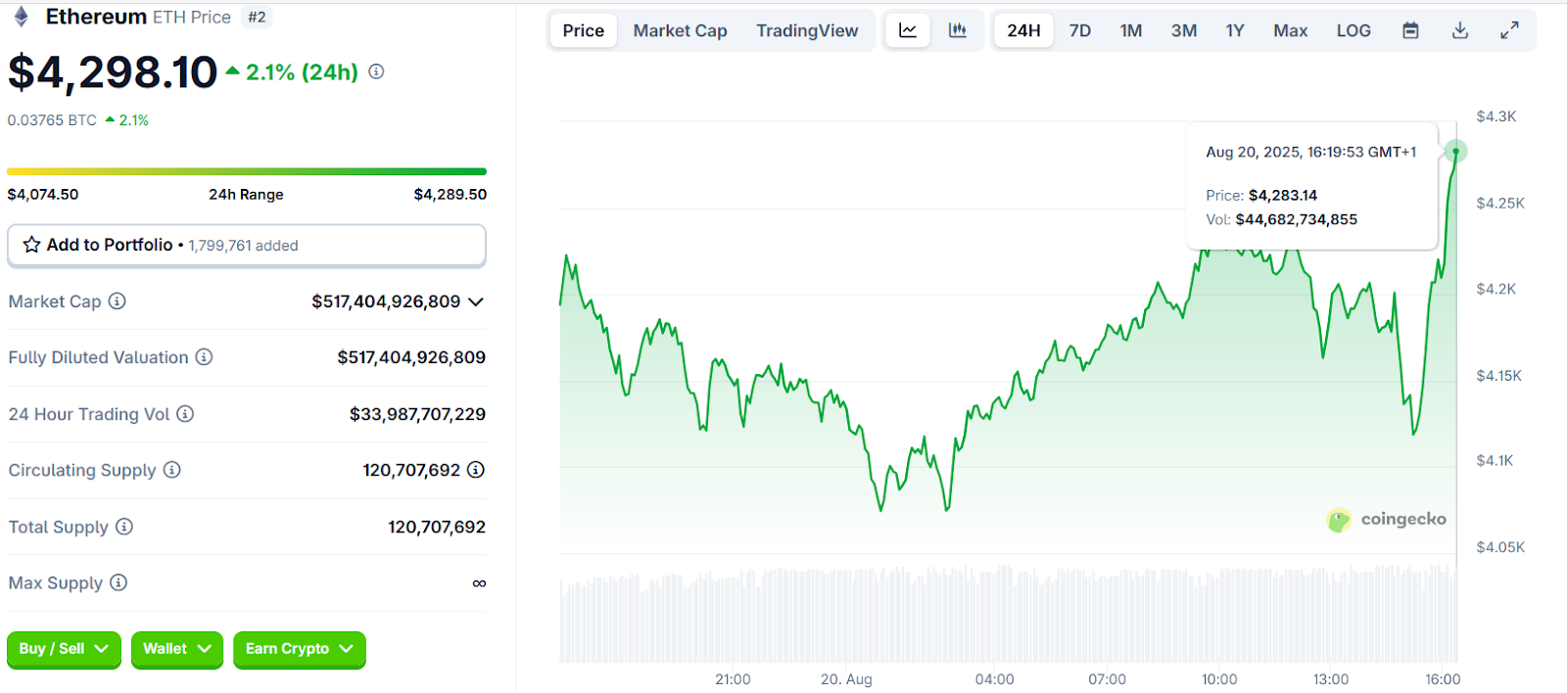
Task: Expand chart to fullscreen
Action: point(1509,30)
